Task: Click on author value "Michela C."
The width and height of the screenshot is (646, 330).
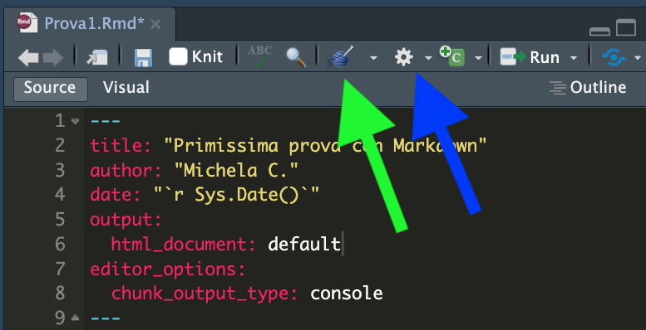Action: point(236,170)
